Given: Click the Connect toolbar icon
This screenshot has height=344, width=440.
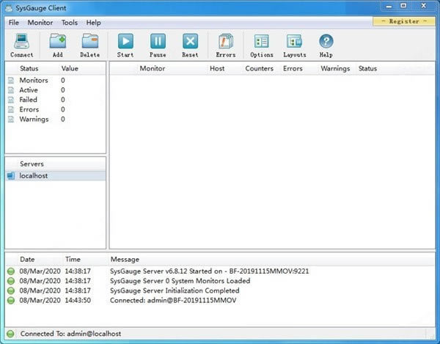Looking at the screenshot, I should click(x=21, y=45).
